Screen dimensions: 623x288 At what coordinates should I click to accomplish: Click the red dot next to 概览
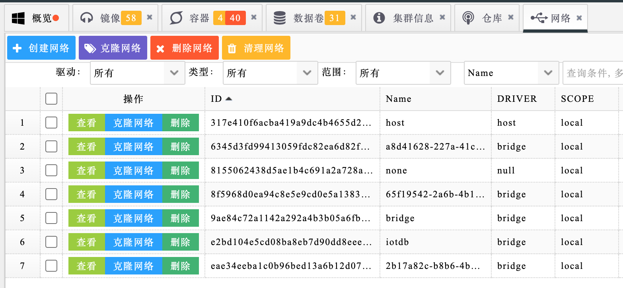tap(56, 18)
